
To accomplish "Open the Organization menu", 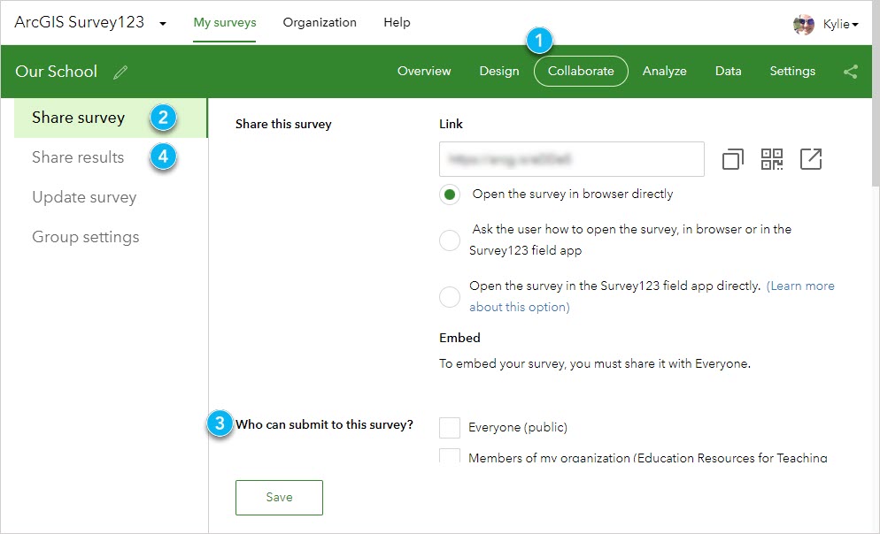I will click(320, 23).
